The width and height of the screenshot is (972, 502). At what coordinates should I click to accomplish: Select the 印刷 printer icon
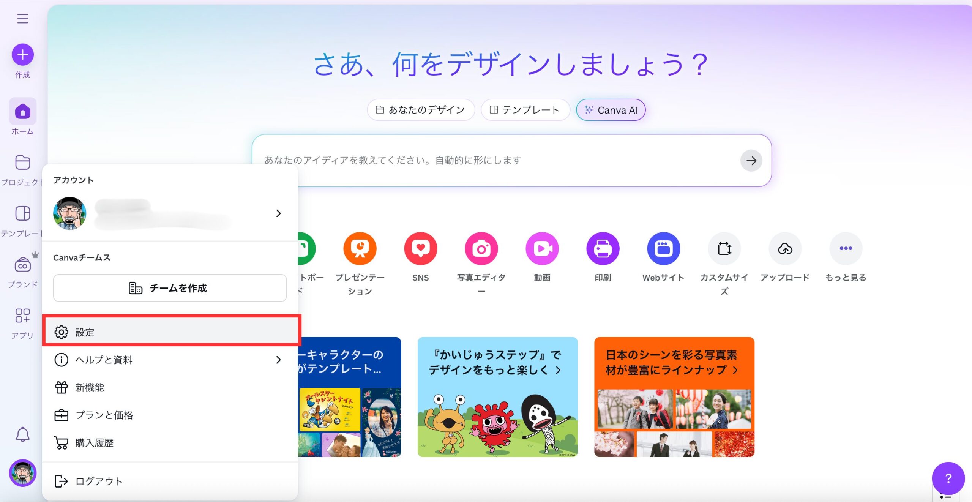point(603,248)
